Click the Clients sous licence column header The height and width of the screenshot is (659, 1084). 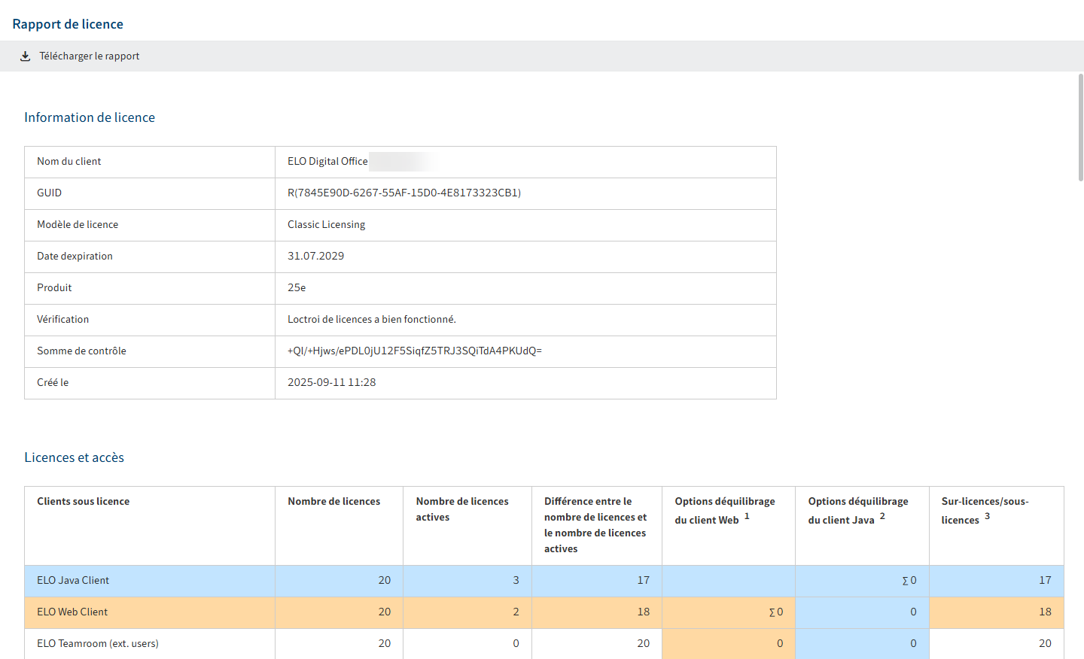point(83,502)
